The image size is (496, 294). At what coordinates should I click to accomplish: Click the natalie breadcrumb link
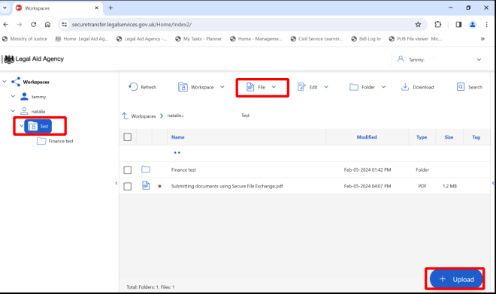pyautogui.click(x=176, y=115)
